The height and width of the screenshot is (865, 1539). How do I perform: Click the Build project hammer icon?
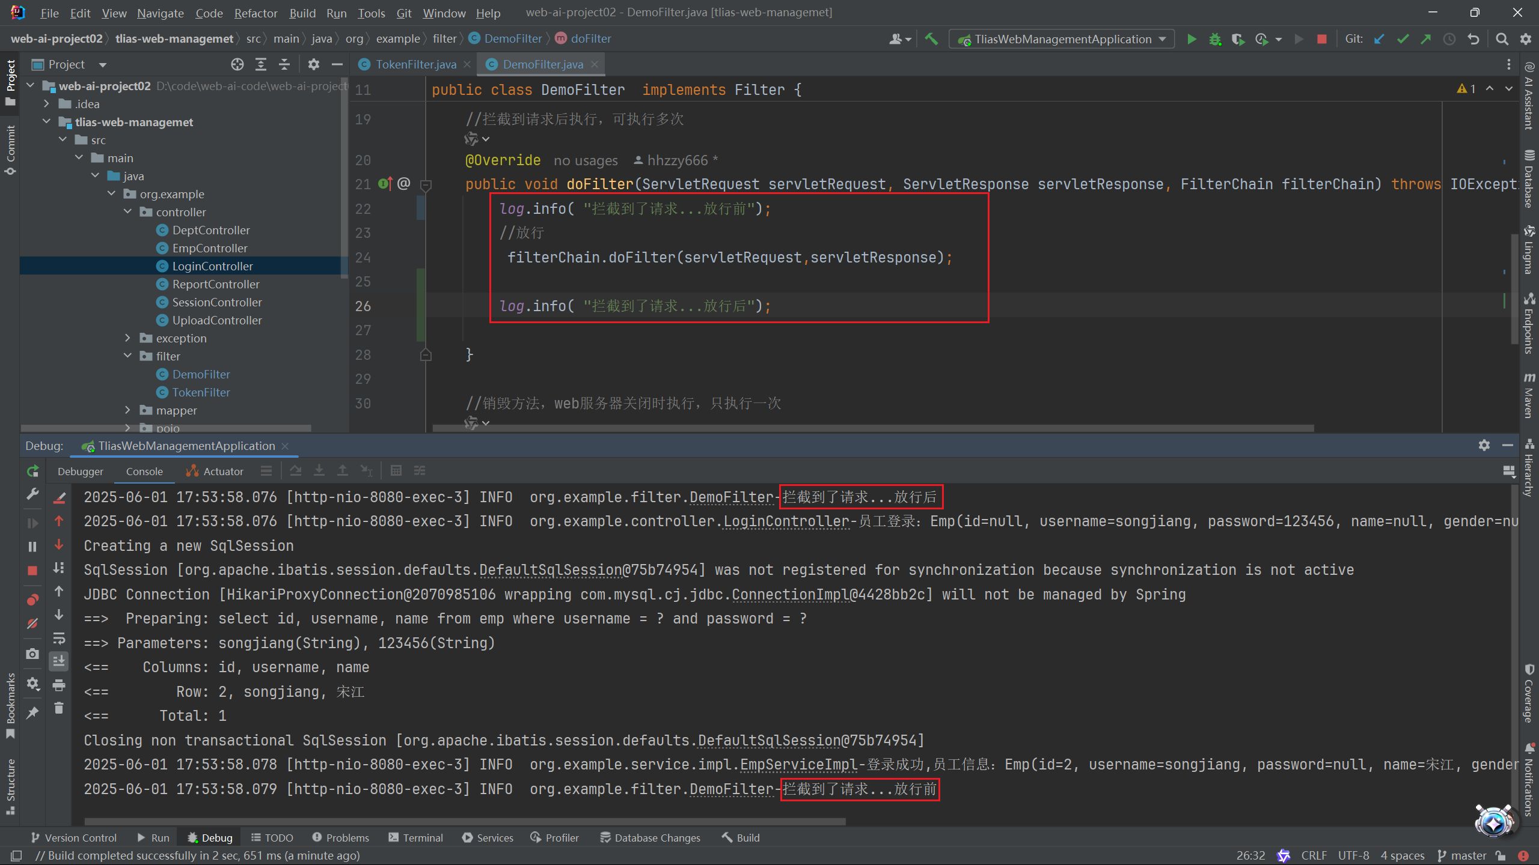pyautogui.click(x=931, y=39)
